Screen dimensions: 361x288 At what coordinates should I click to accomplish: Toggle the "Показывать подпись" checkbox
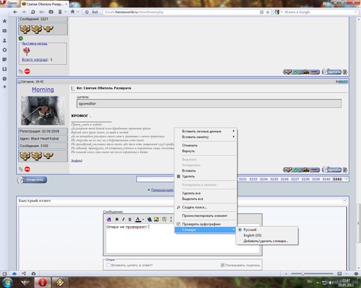coord(223,265)
